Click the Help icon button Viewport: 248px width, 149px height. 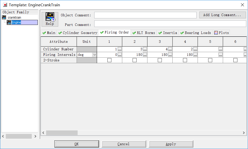[x=50, y=19]
